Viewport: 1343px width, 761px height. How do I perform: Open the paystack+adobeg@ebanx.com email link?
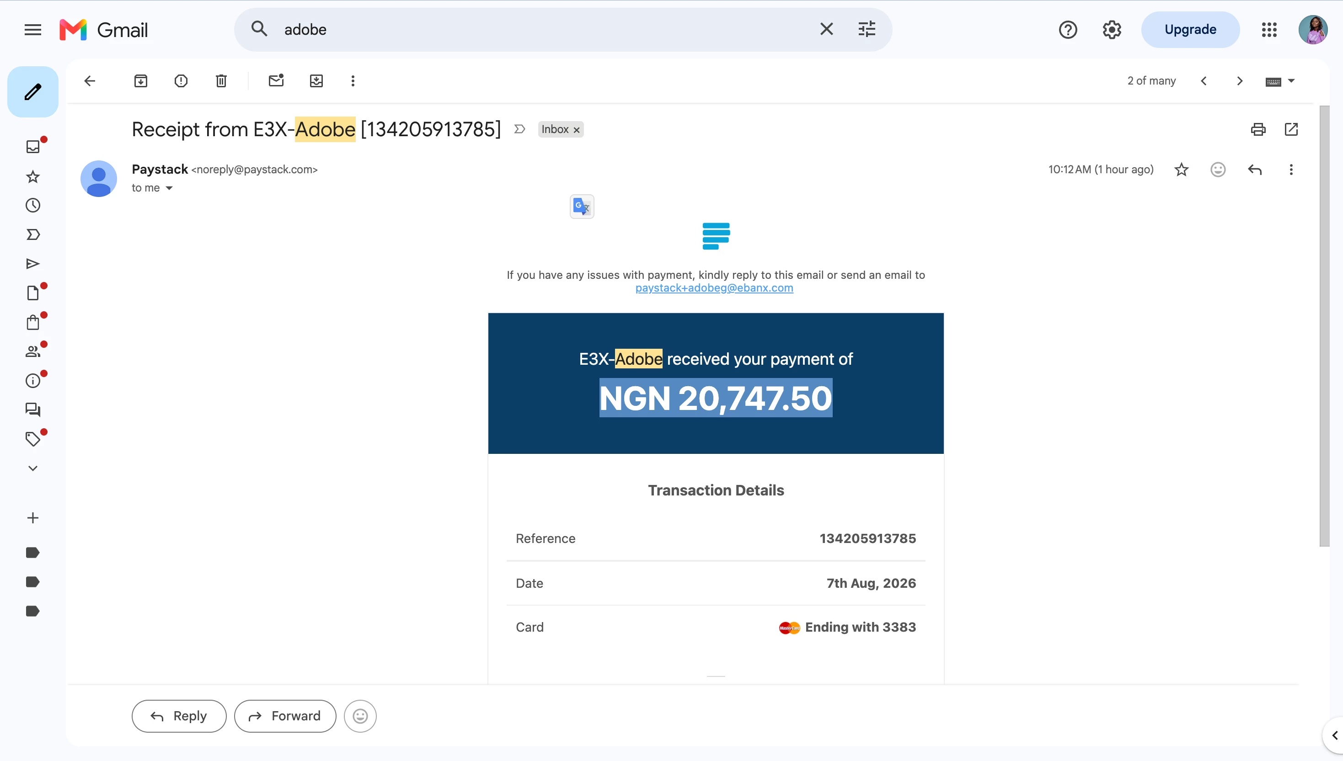(714, 288)
